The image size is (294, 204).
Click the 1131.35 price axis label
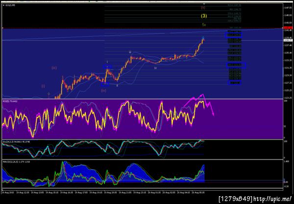[288, 68]
